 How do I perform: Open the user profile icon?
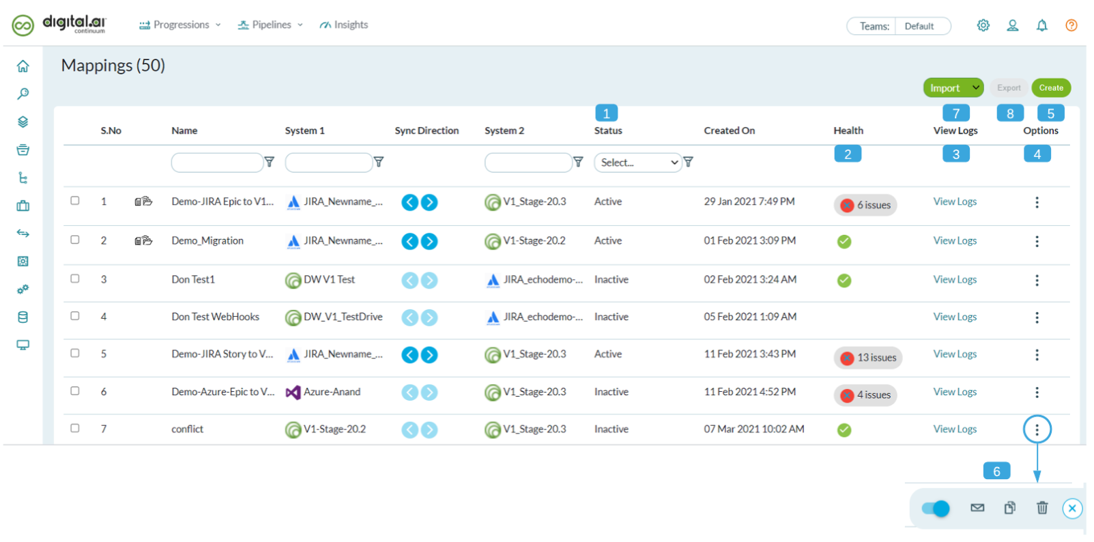point(1013,25)
